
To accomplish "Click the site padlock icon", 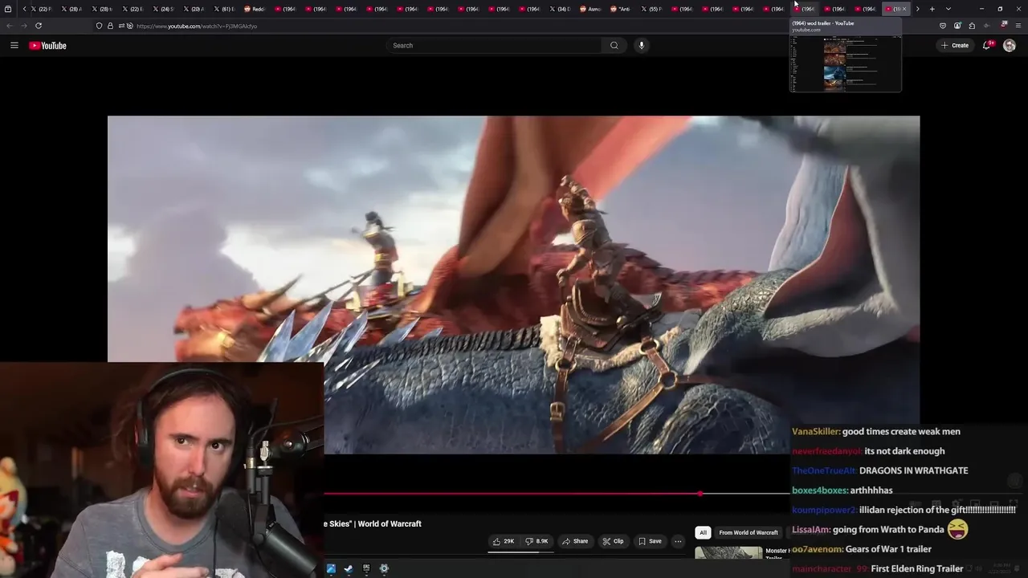I will (x=110, y=26).
